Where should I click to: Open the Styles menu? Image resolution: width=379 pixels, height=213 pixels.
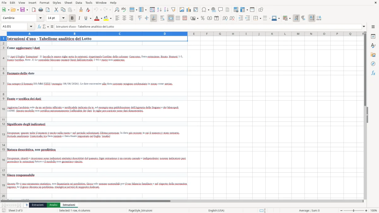(57, 3)
